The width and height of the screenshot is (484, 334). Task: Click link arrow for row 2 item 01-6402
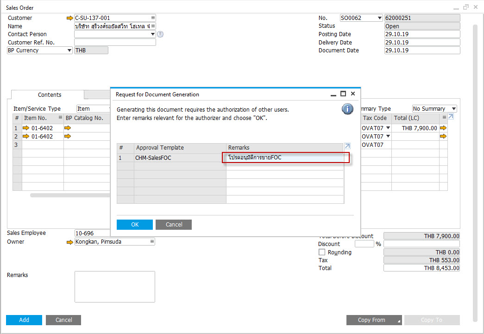tap(26, 136)
